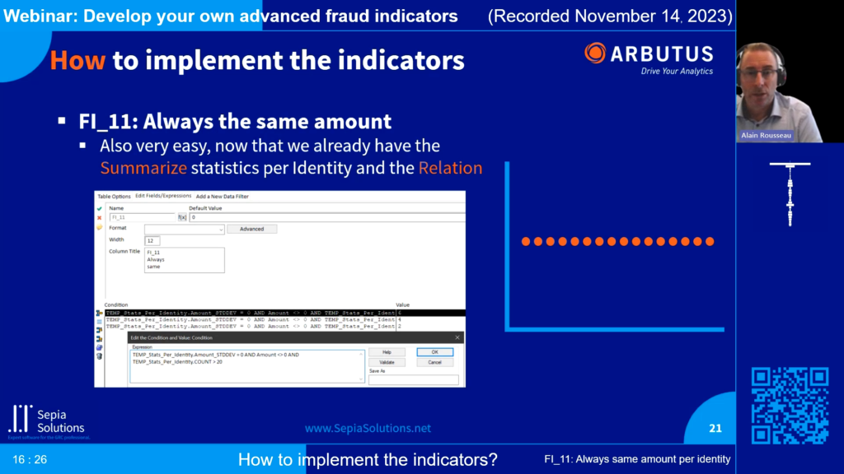This screenshot has height=474, width=844.
Task: Switch to Edit Fields/Expressions tab
Action: coord(163,196)
